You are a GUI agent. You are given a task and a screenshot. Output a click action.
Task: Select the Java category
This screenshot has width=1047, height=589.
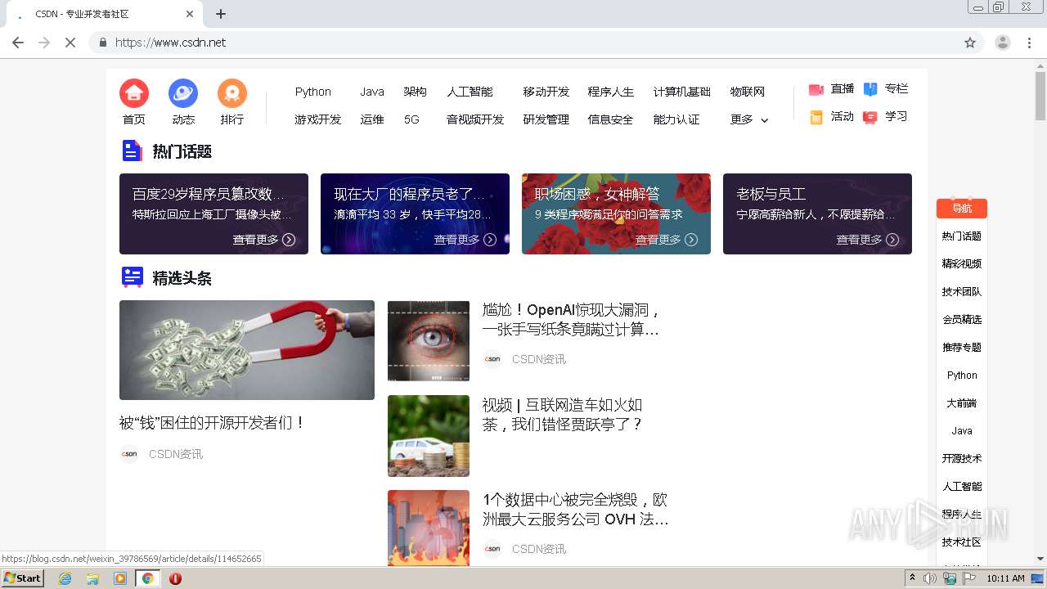point(372,92)
